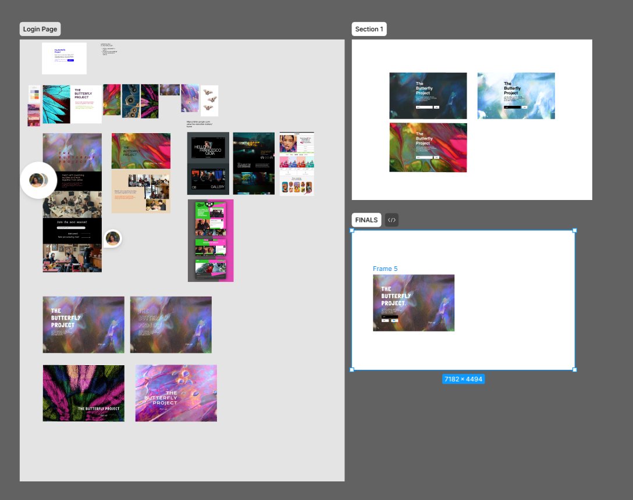Select Francesco Gioia reference screenshot
The image size is (633, 500).
pyautogui.click(x=208, y=163)
